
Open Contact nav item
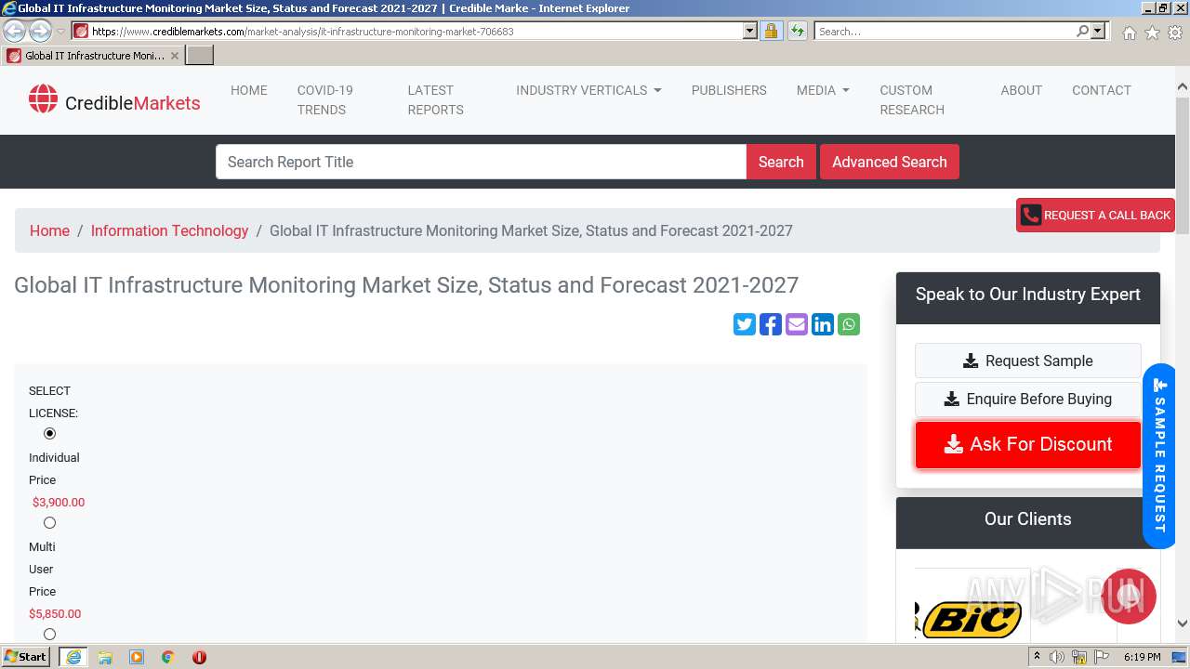pos(1102,90)
